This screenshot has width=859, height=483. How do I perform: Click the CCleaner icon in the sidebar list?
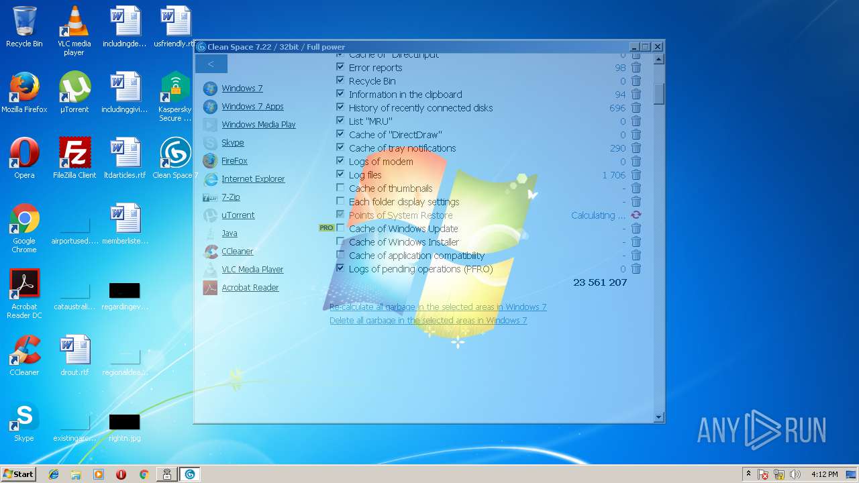tap(210, 252)
